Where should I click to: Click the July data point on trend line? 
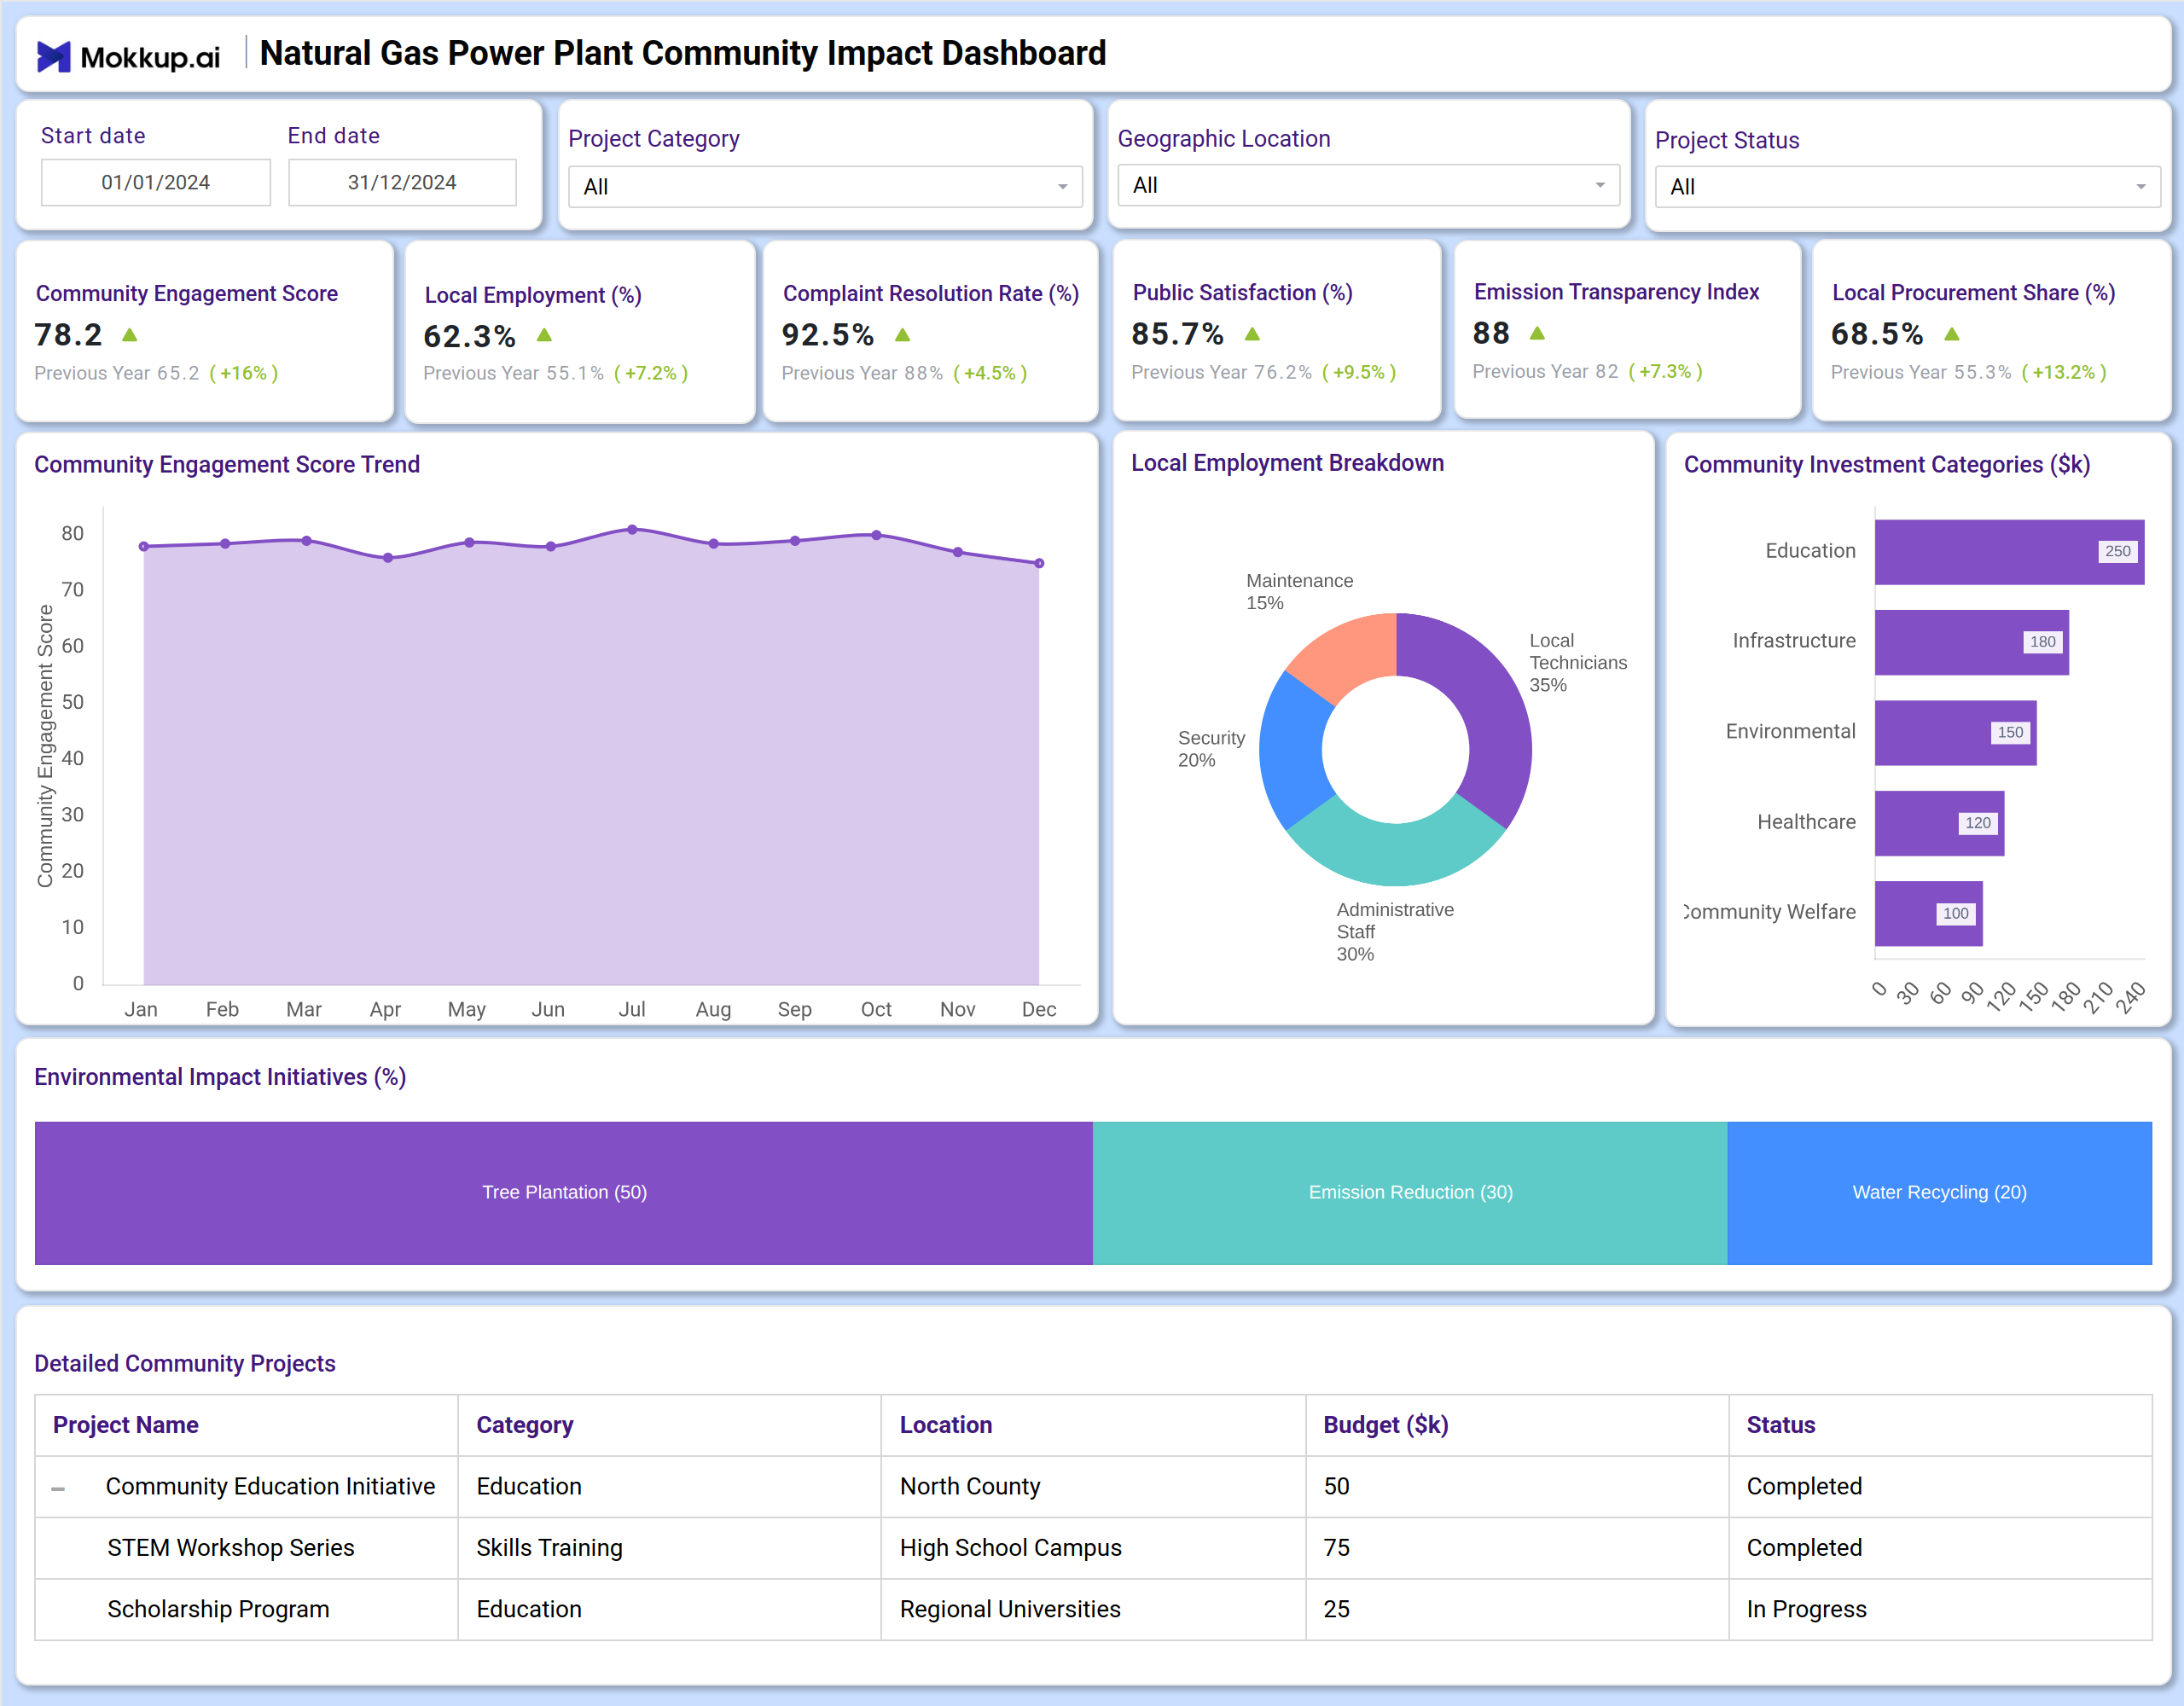(x=632, y=529)
